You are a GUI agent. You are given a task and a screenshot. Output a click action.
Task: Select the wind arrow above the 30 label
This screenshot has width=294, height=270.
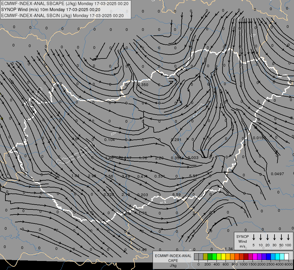coord(274,237)
